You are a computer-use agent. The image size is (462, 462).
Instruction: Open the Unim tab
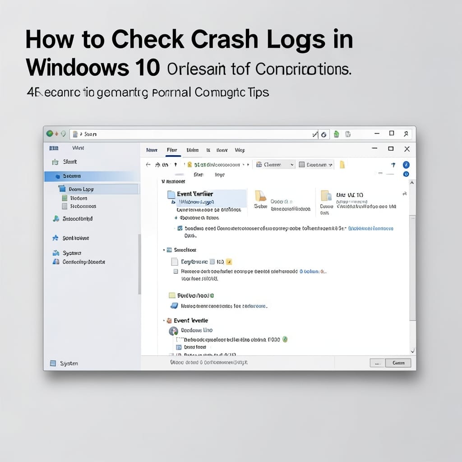click(192, 150)
